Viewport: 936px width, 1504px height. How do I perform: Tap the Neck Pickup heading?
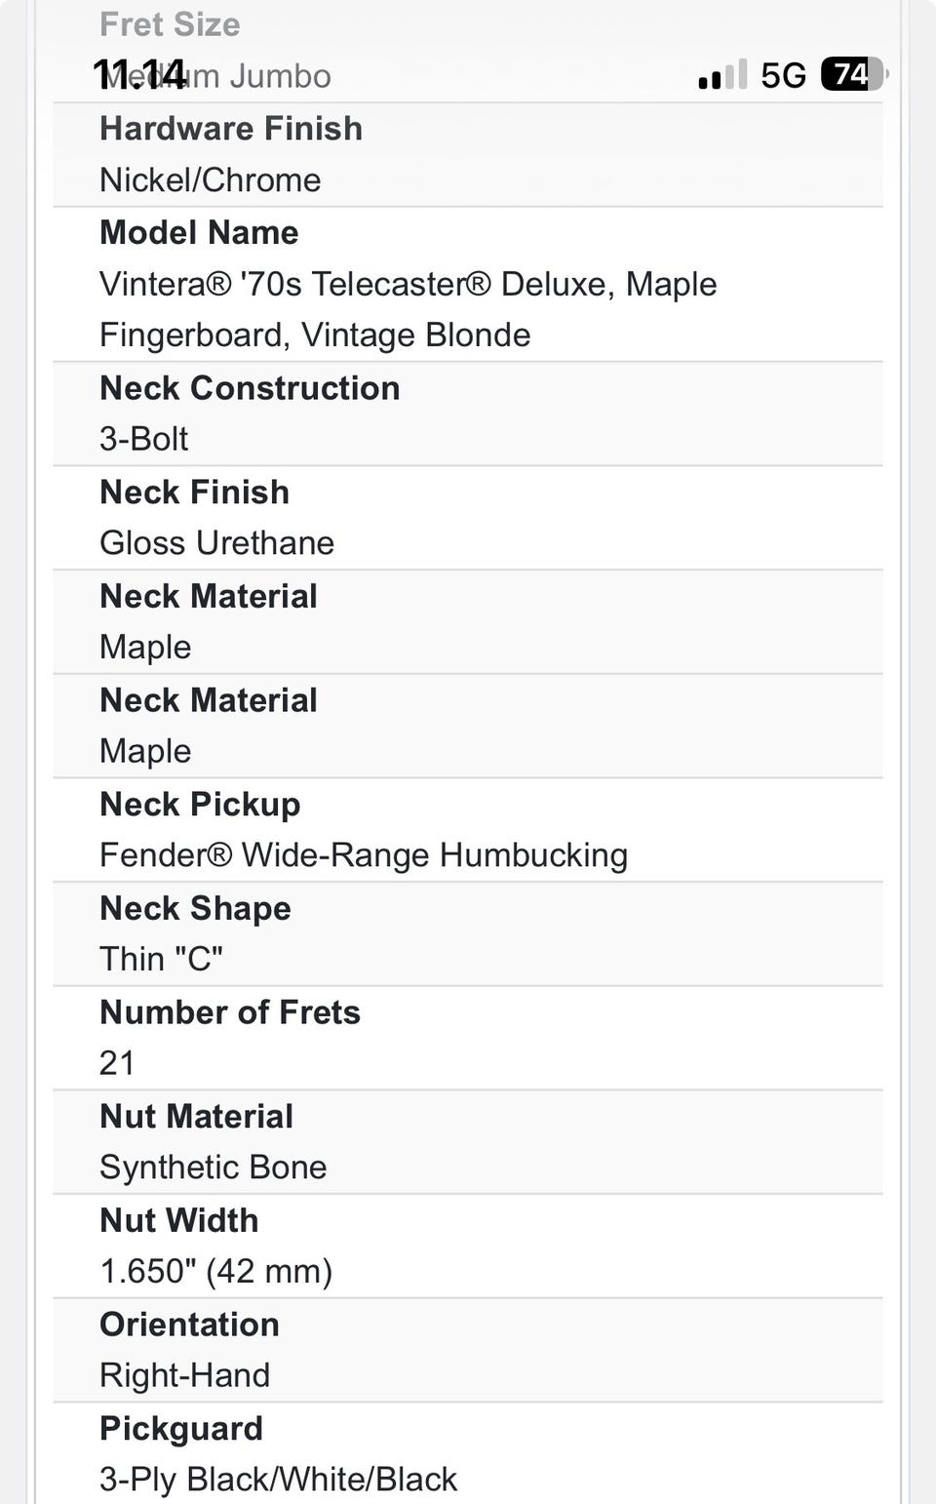[x=200, y=805]
